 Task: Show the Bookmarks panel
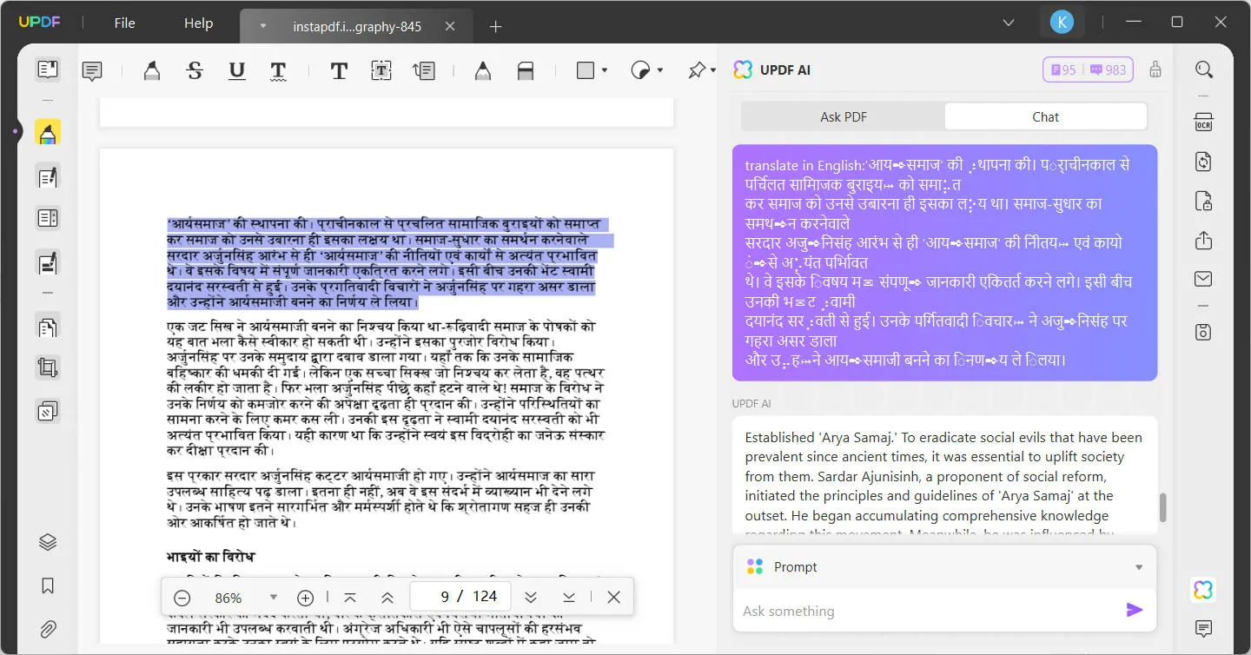click(48, 586)
